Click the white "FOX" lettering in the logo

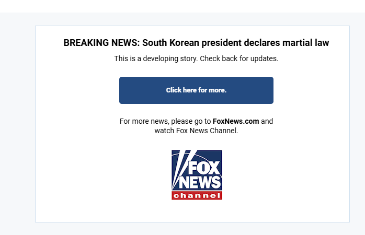(x=204, y=168)
